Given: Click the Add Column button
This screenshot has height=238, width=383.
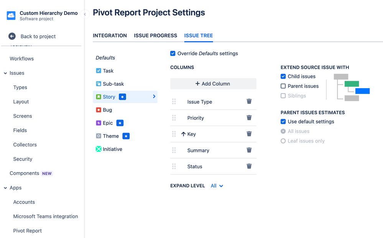Looking at the screenshot, I should click(213, 84).
